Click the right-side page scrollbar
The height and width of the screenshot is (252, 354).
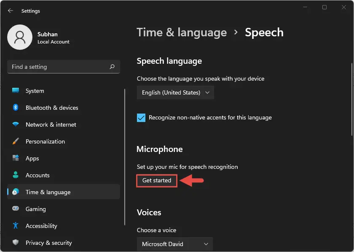pyautogui.click(x=352, y=100)
